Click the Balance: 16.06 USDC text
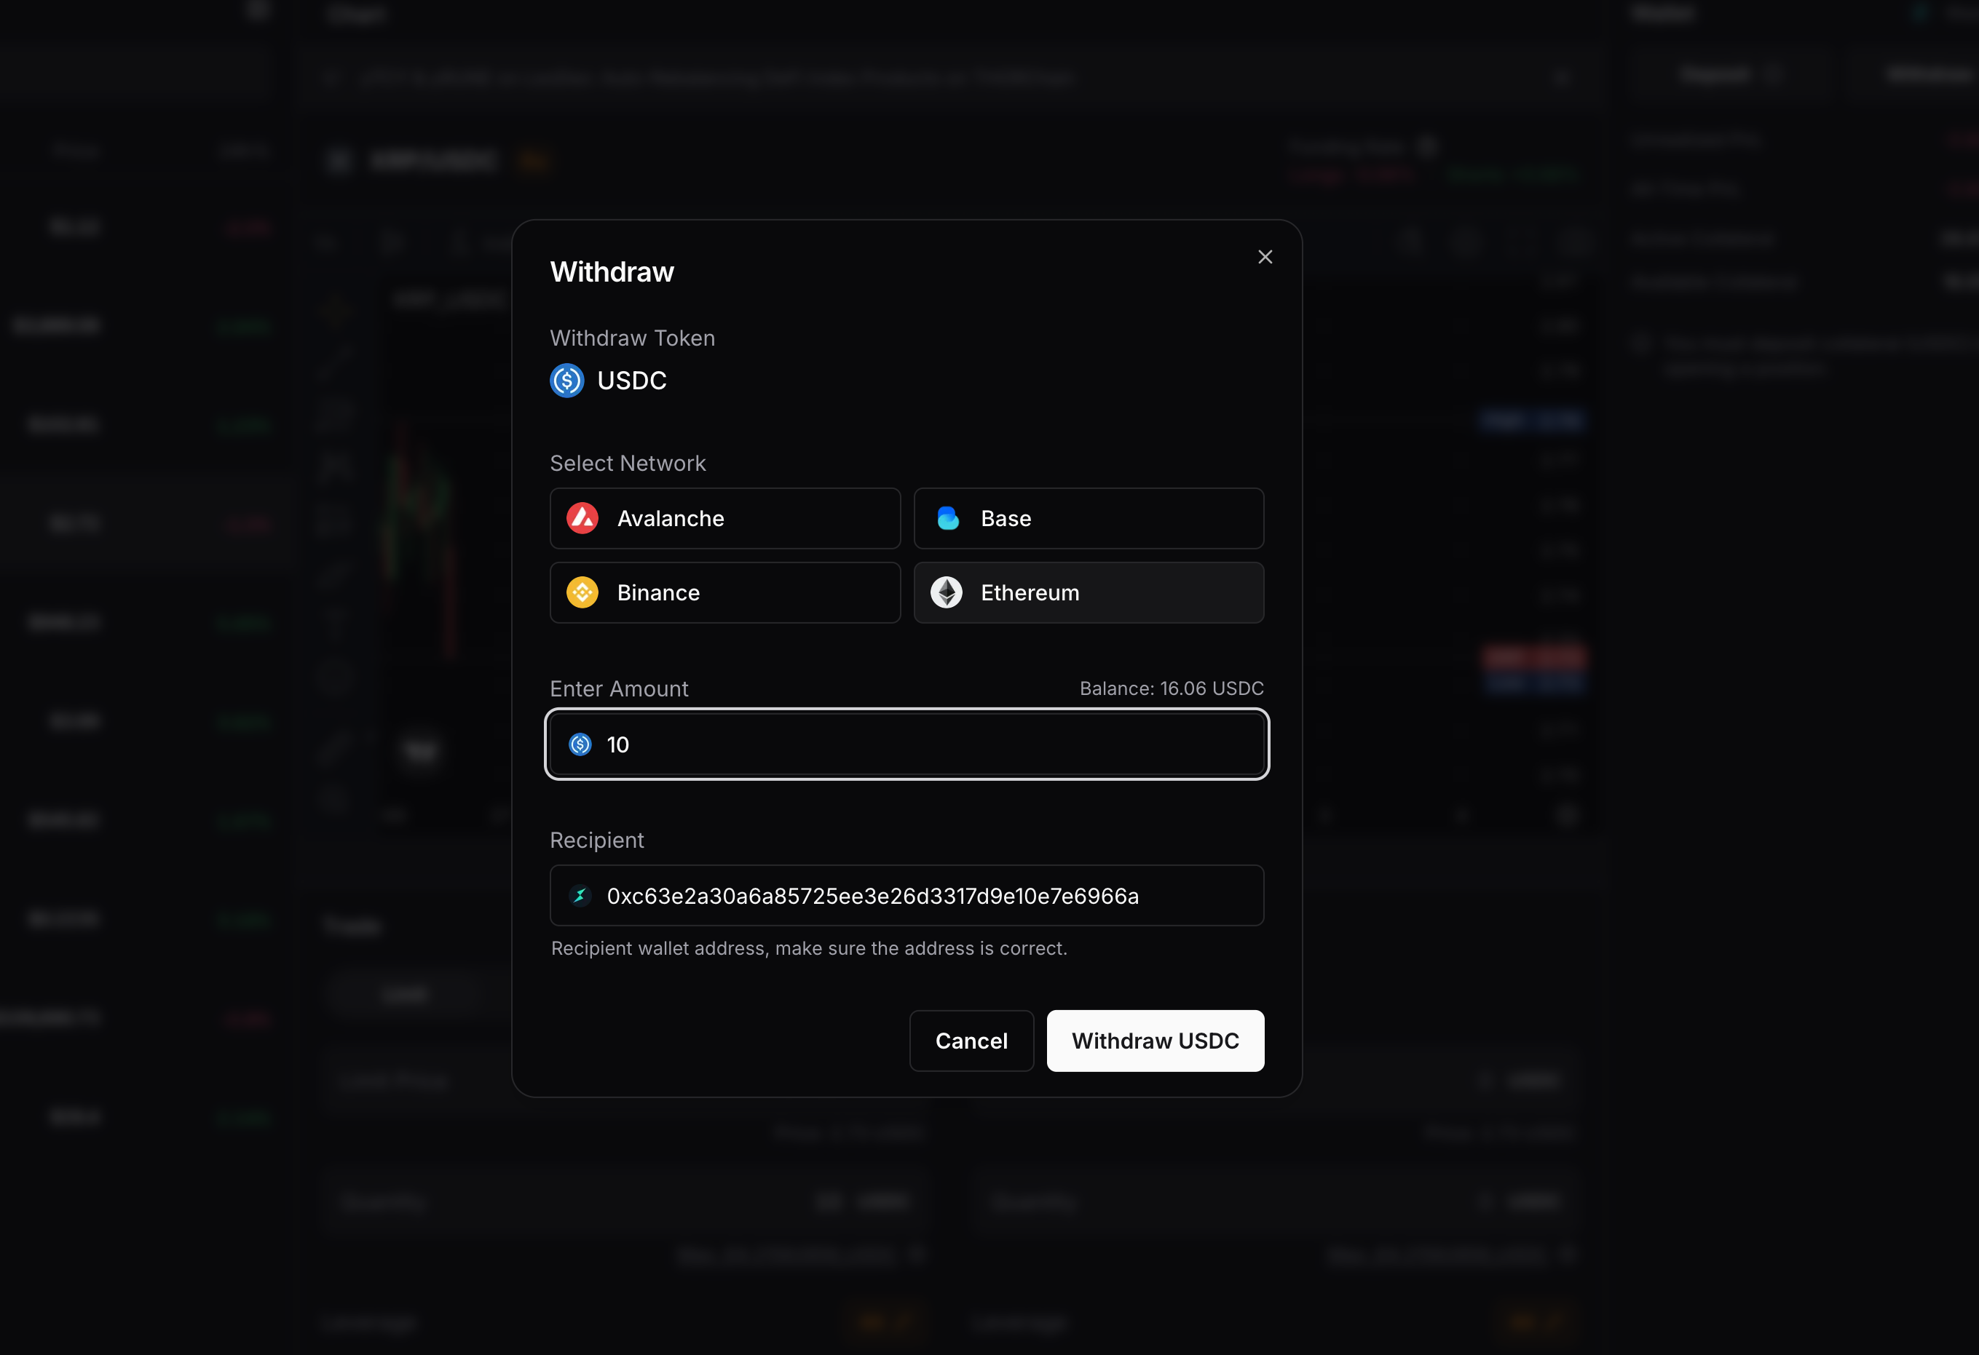Image resolution: width=1979 pixels, height=1355 pixels. coord(1172,688)
